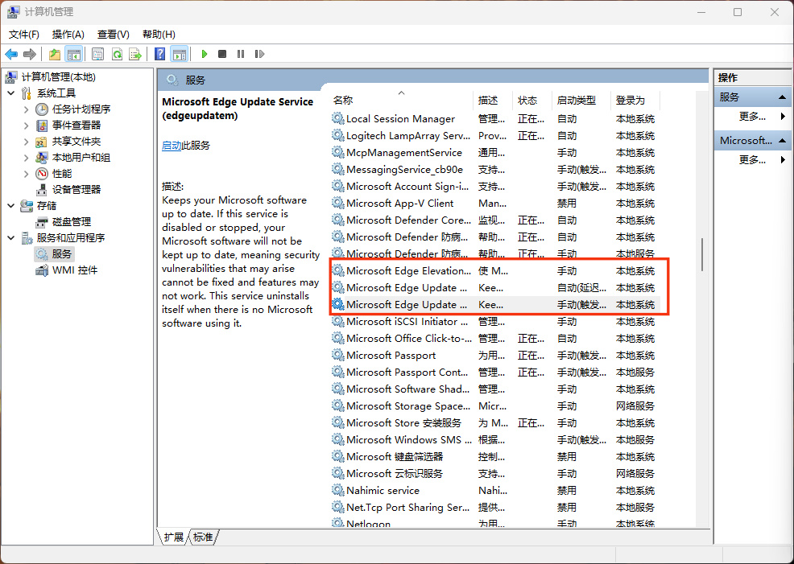Expand the 性能 node chevron

(27, 174)
